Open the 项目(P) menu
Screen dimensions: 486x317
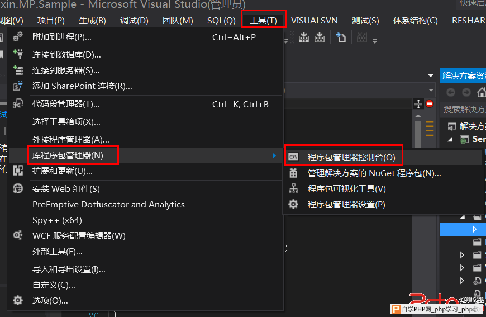tap(51, 21)
